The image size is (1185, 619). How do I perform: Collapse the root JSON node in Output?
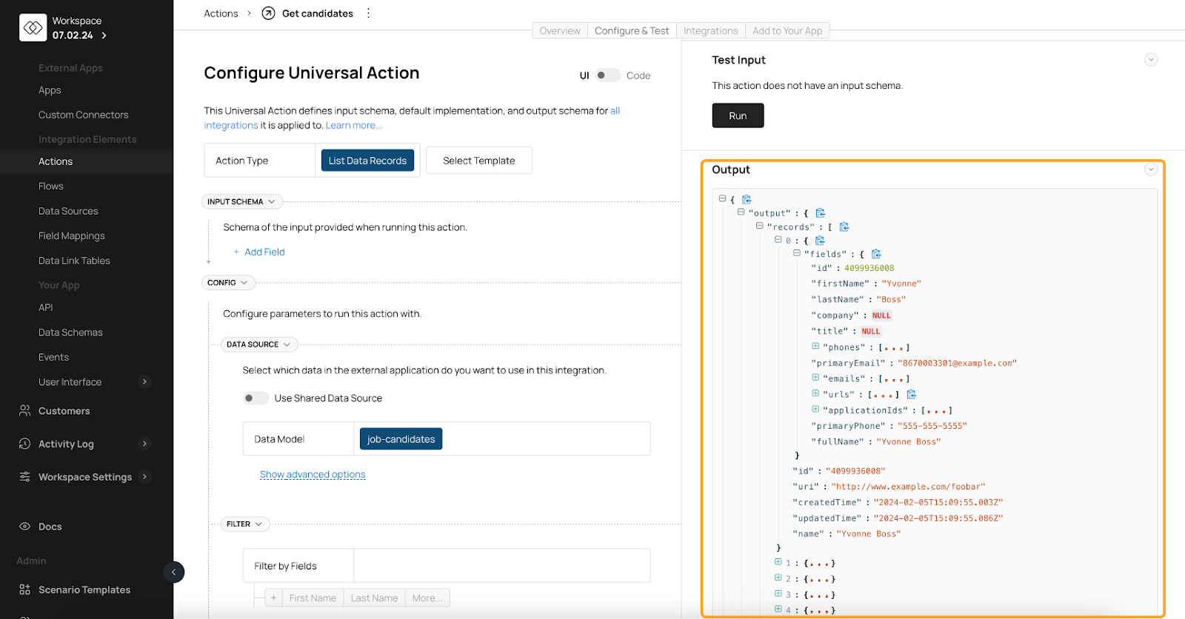722,198
